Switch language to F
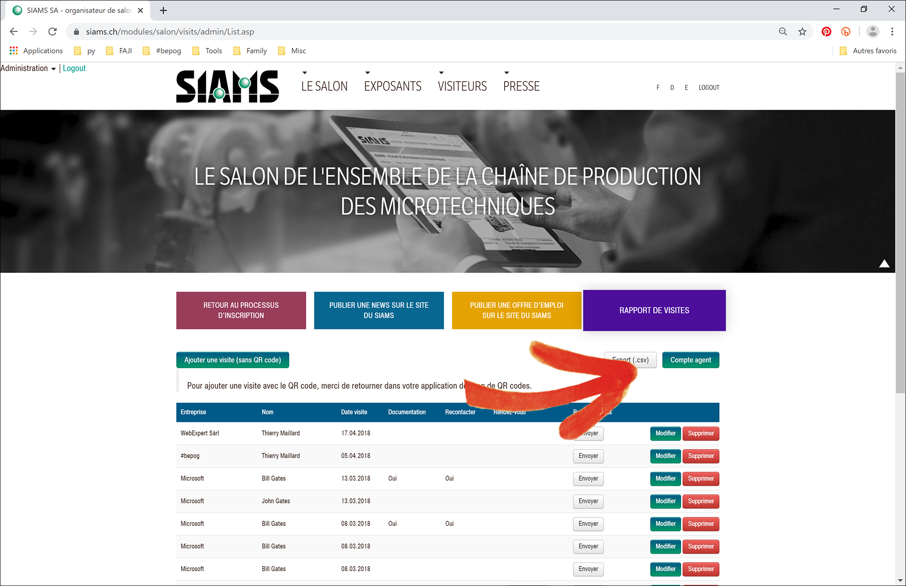 point(658,87)
